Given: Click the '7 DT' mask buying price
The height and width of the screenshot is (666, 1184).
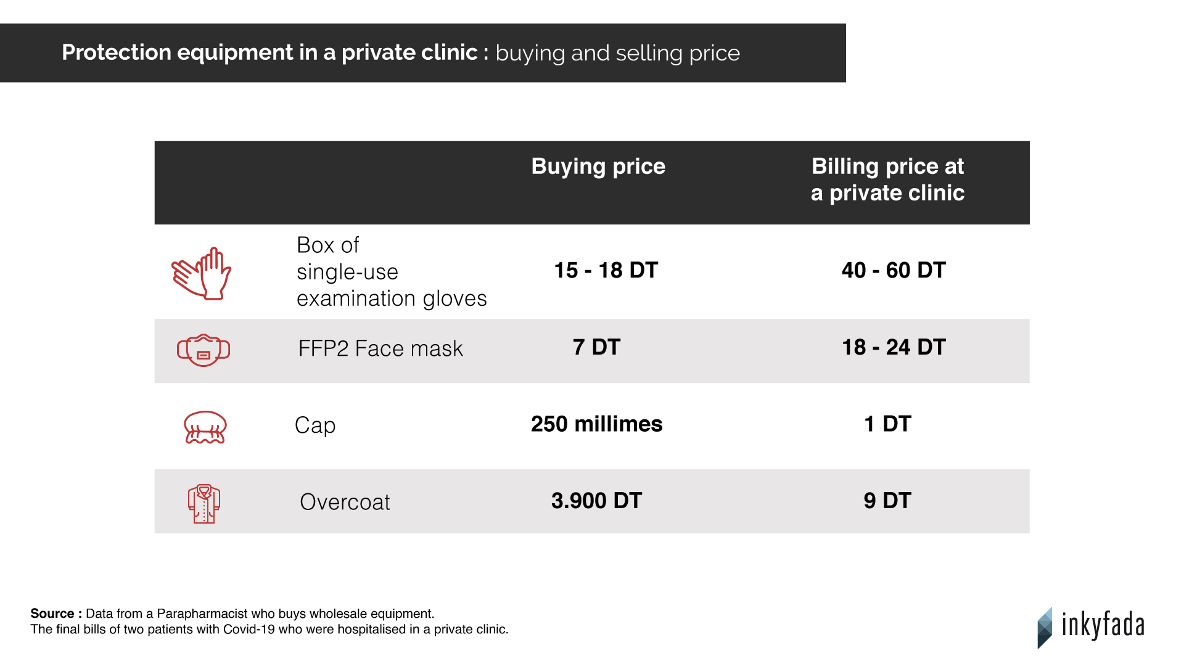Looking at the screenshot, I should point(596,347).
